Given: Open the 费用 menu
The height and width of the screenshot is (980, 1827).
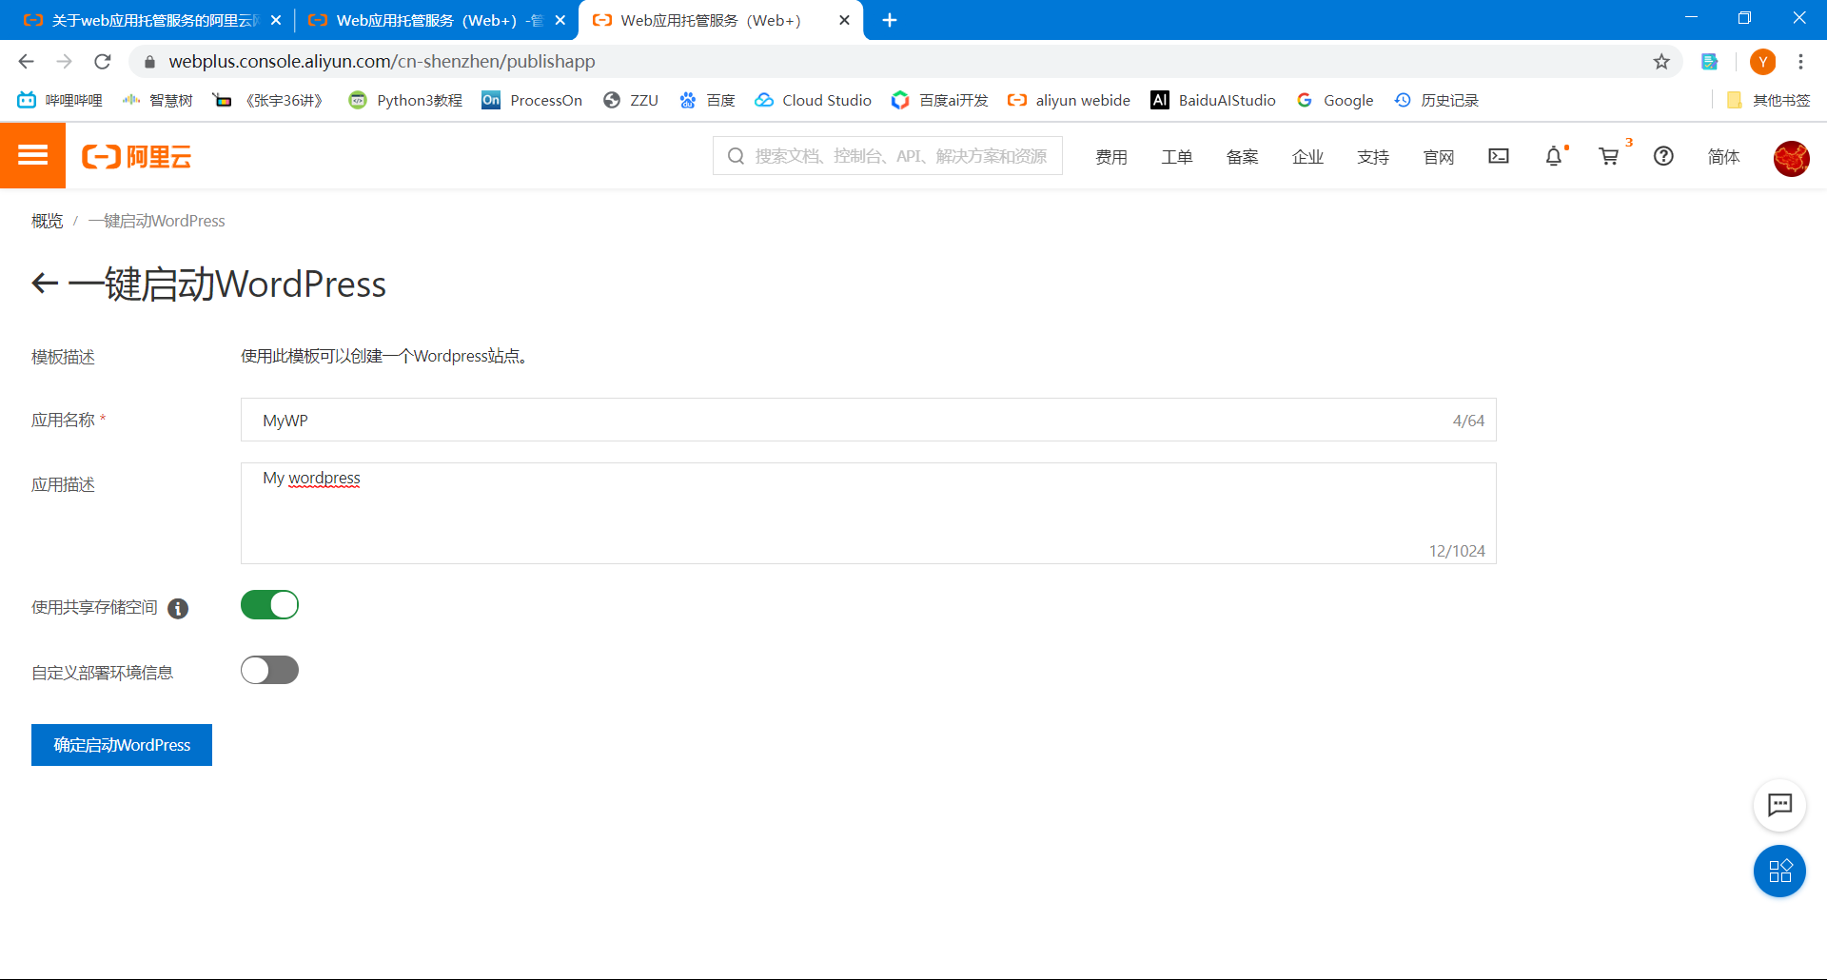Looking at the screenshot, I should pos(1111,156).
